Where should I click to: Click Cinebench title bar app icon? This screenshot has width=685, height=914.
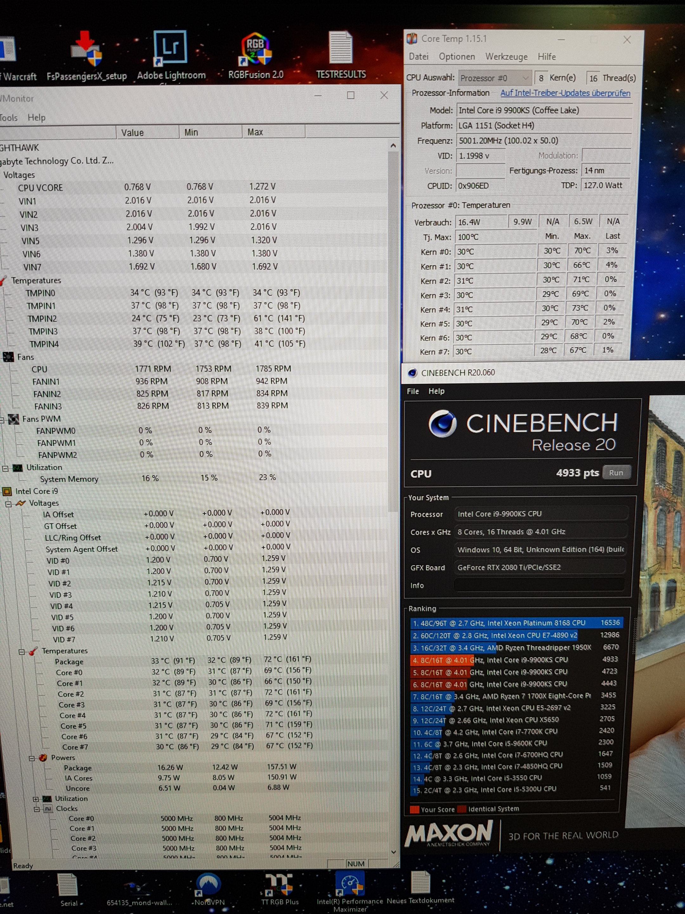[x=412, y=373]
